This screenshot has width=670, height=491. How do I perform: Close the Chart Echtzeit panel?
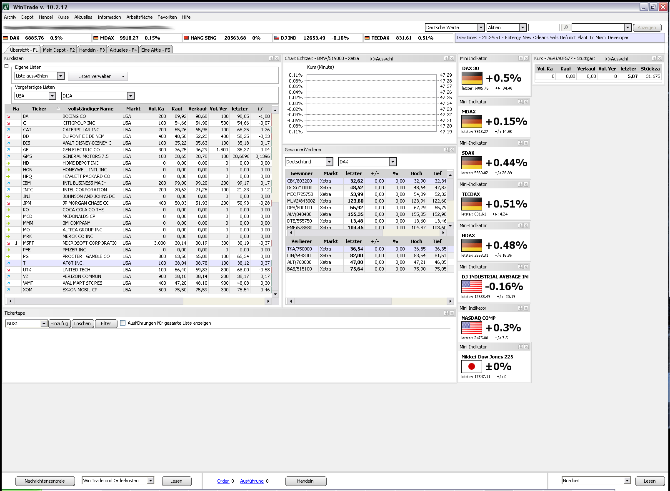[452, 58]
